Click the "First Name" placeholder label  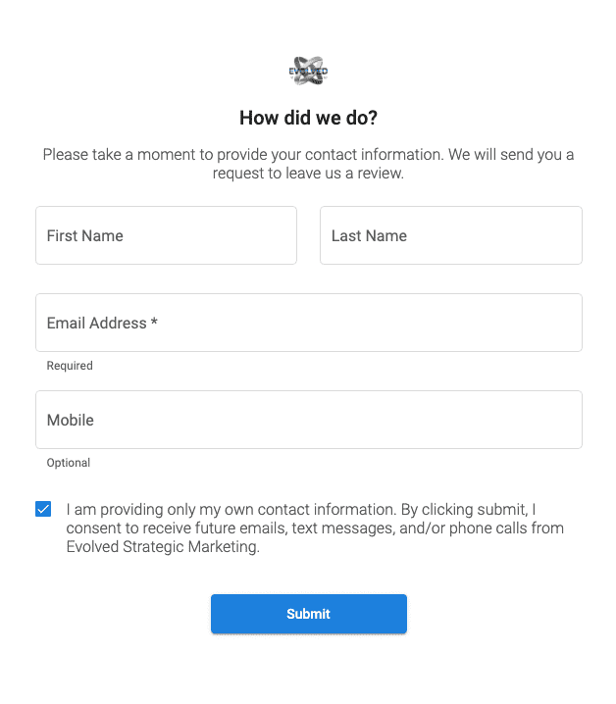point(85,235)
